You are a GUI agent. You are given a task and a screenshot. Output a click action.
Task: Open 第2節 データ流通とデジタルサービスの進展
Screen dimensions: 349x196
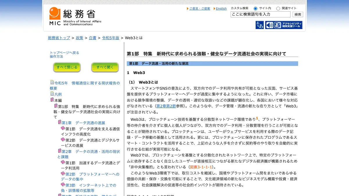click(x=90, y=143)
